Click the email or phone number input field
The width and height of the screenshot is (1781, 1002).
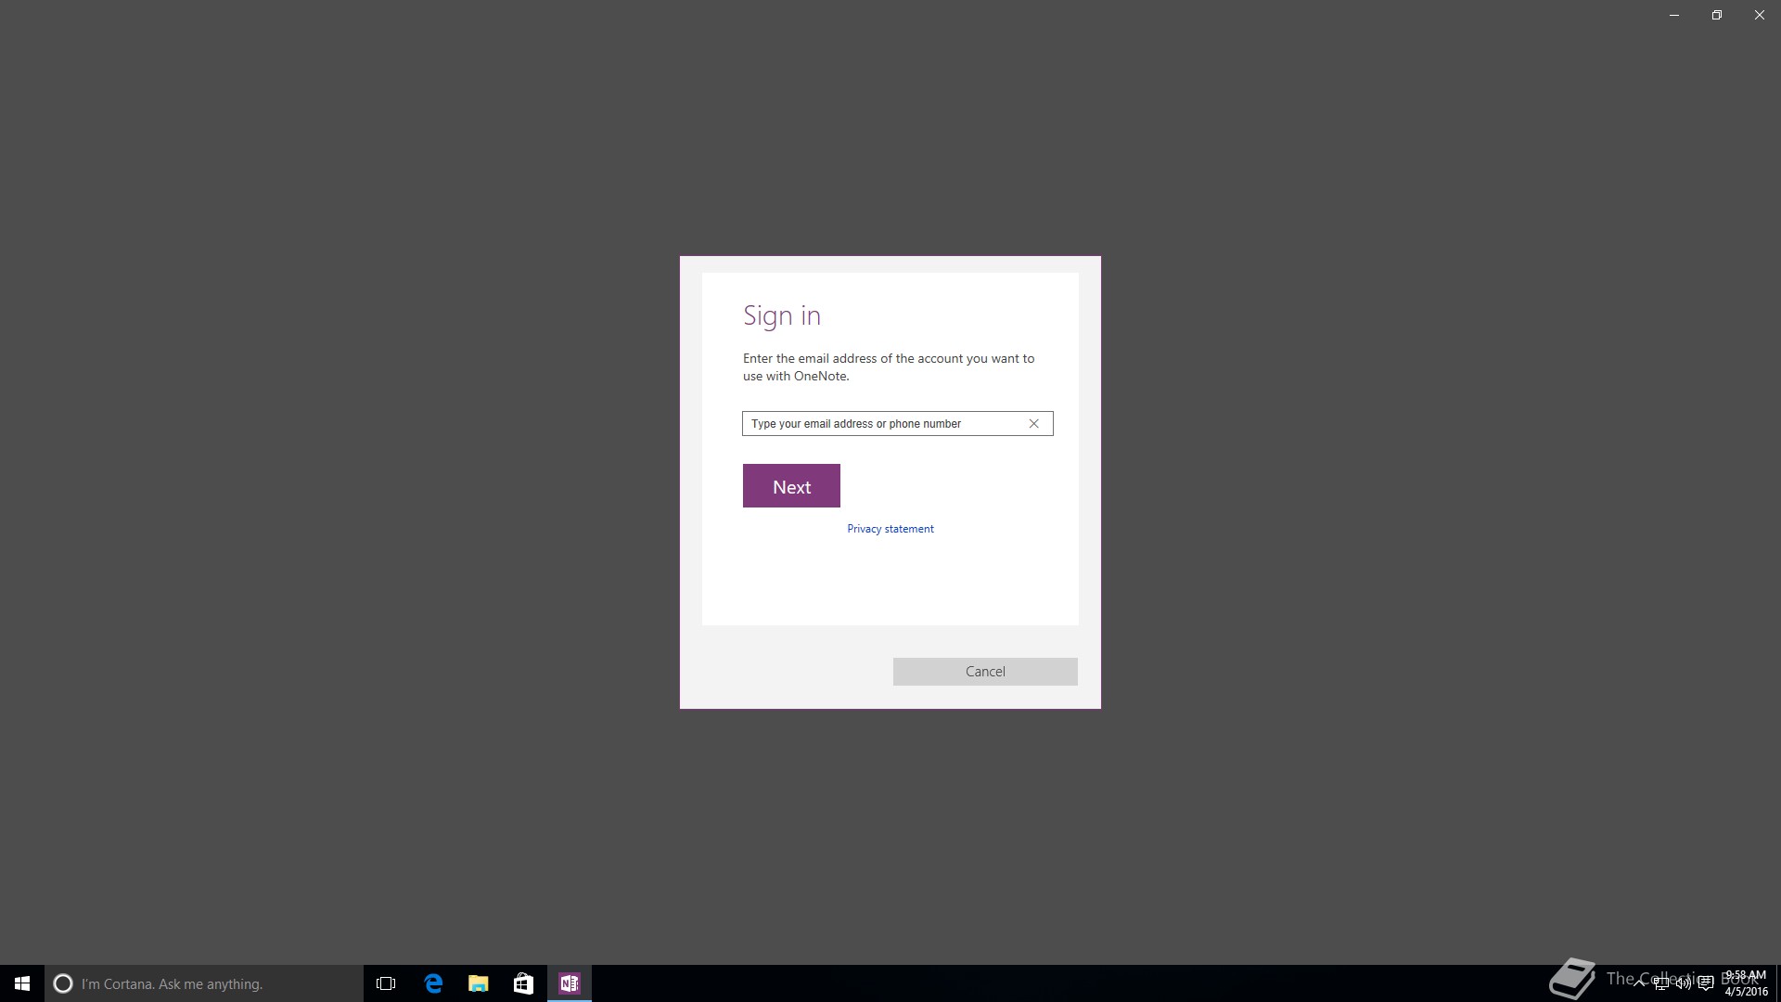pos(897,424)
